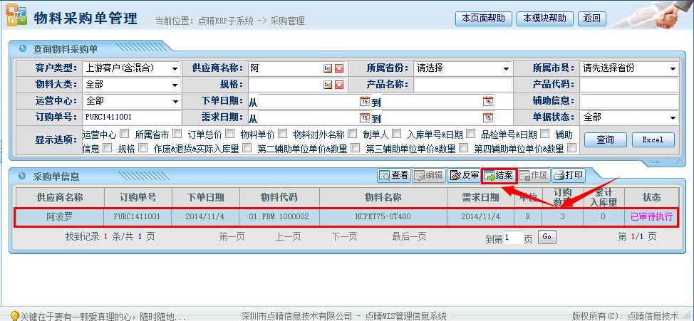Image resolution: width=694 pixels, height=321 pixels.
Task: Check the 制单人 display option
Action: pos(397,133)
